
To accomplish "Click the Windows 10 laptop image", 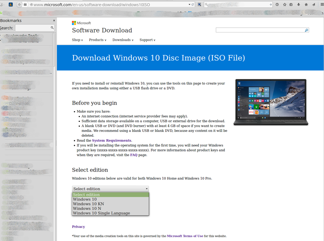I will pyautogui.click(x=271, y=102).
